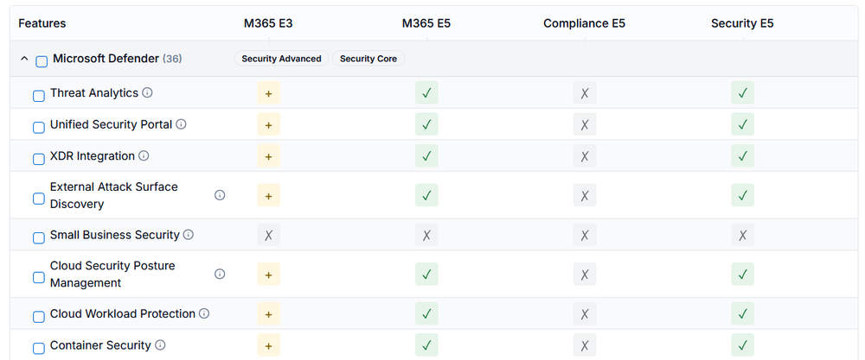Image resolution: width=865 pixels, height=360 pixels.
Task: Tick the Cloud Workload Protection checkbox
Action: click(x=39, y=317)
